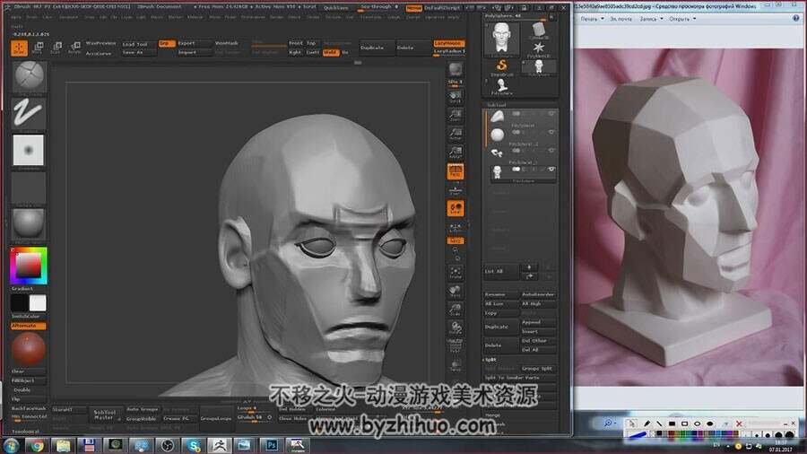Image resolution: width=807 pixels, height=454 pixels.
Task: Open Печать dropdown in photo viewer
Action: [x=592, y=19]
